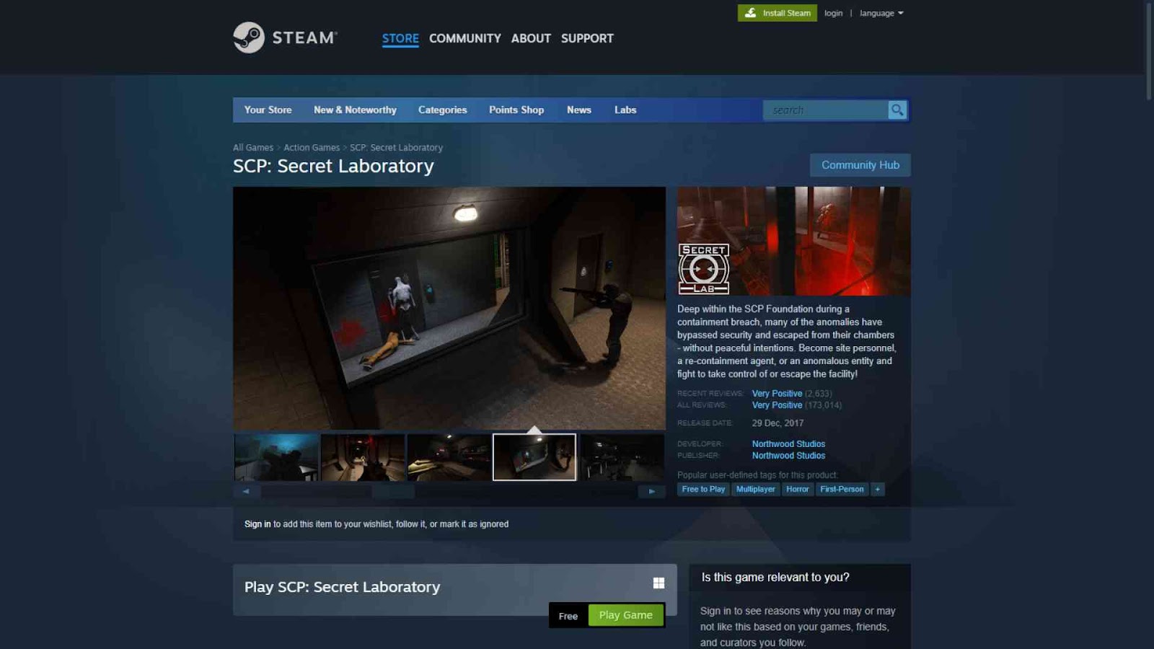1154x649 pixels.
Task: Click the Steam logo in the header
Action: tap(285, 37)
